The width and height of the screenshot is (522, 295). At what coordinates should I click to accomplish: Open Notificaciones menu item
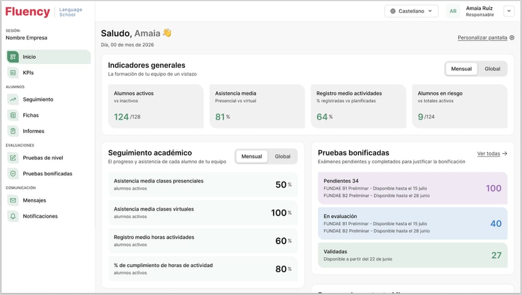tap(48, 216)
